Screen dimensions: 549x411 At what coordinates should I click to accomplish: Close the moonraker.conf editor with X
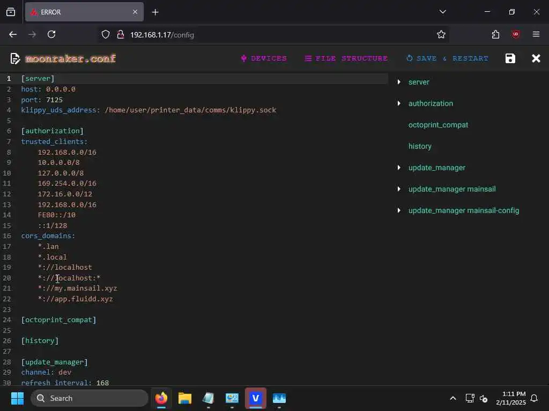coord(536,58)
